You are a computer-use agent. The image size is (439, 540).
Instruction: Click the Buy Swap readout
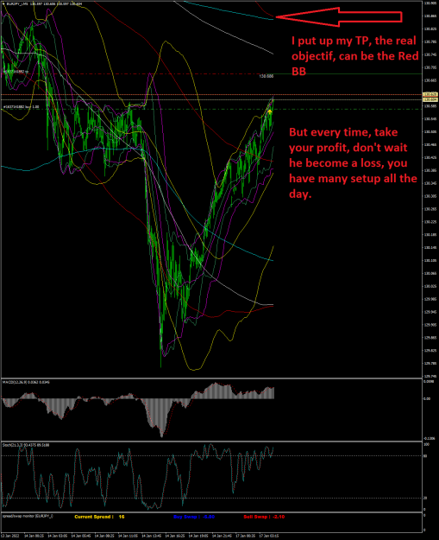[x=194, y=517]
